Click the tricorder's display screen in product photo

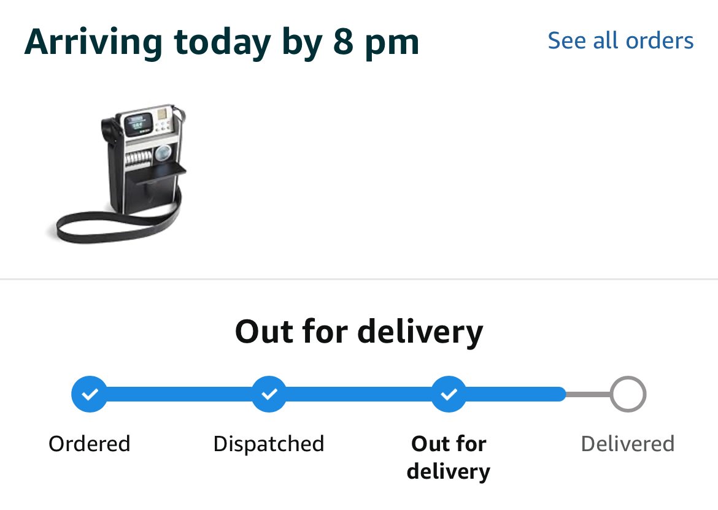tap(138, 124)
